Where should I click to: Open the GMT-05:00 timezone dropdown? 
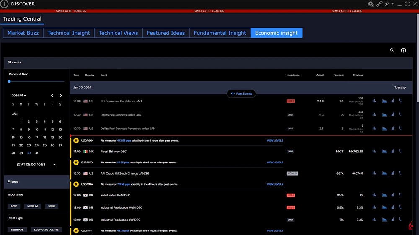pyautogui.click(x=36, y=165)
